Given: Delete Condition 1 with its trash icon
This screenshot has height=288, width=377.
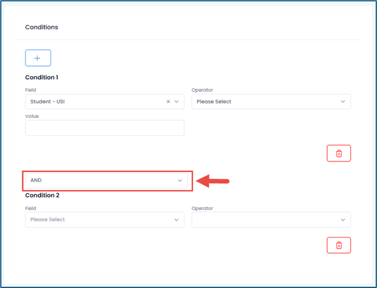Looking at the screenshot, I should [x=338, y=153].
